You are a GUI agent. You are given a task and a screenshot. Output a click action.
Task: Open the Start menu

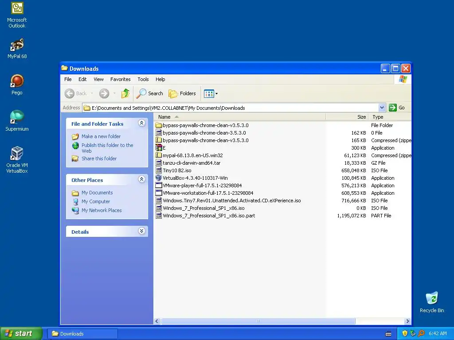[21, 333]
